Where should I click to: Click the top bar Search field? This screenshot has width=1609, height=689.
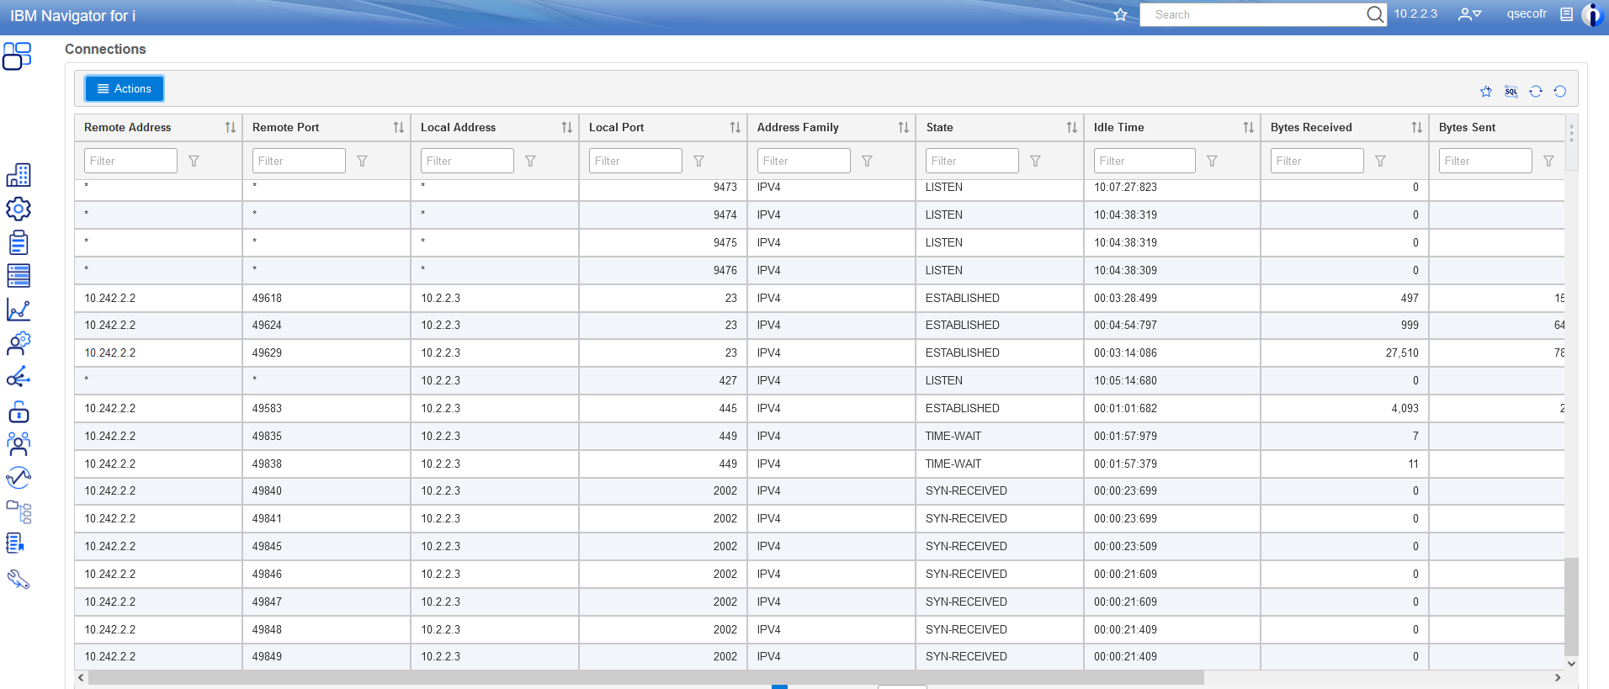pos(1254,14)
